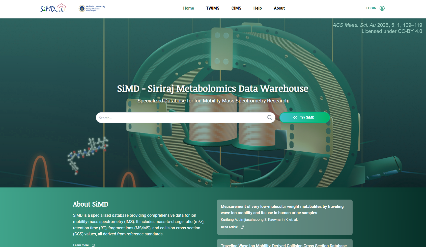This screenshot has height=247, width=426.
Task: Click the sparkle icon on Try SiMD
Action: coord(295,118)
